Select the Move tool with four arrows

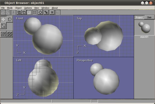(x=3, y=19)
